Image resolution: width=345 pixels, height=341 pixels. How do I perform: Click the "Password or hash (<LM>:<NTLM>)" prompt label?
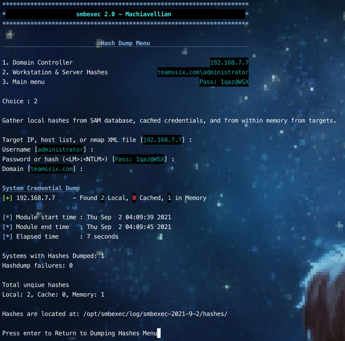(55, 159)
